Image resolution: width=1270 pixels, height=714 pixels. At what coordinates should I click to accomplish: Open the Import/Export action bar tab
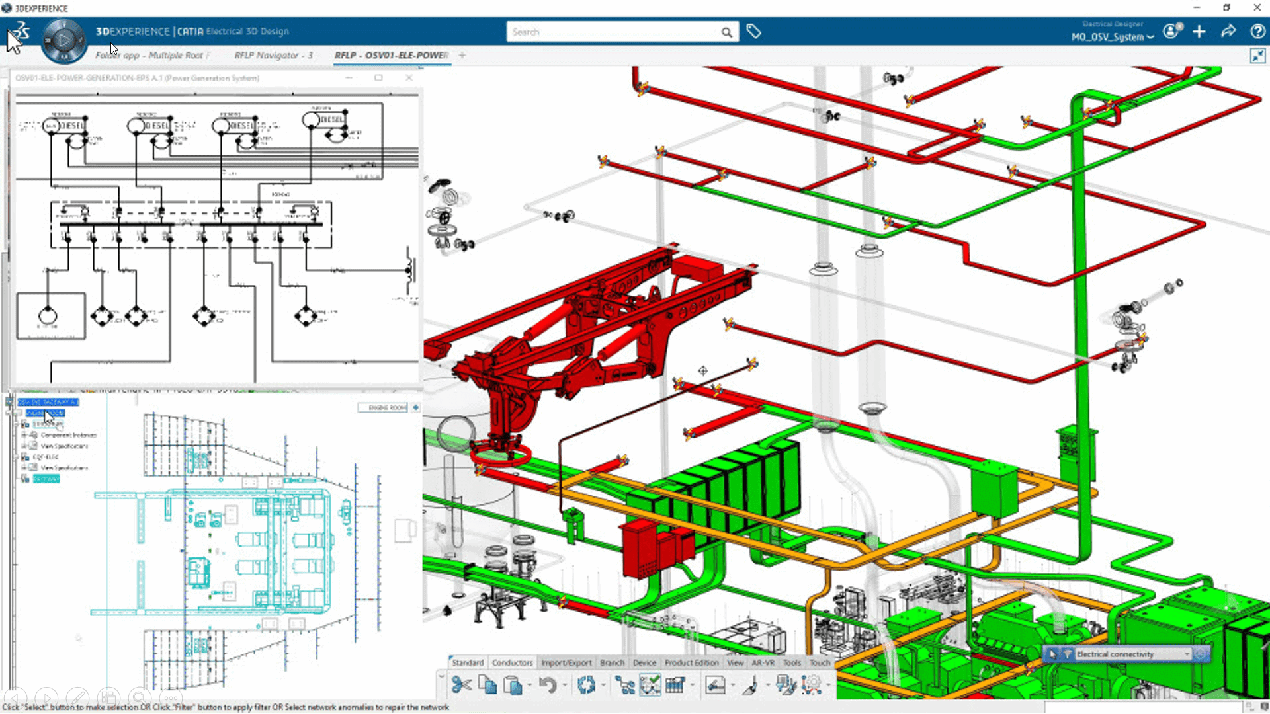pos(566,662)
